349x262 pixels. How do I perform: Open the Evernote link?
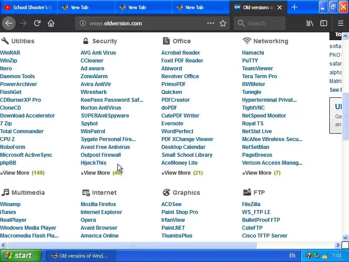click(x=172, y=123)
